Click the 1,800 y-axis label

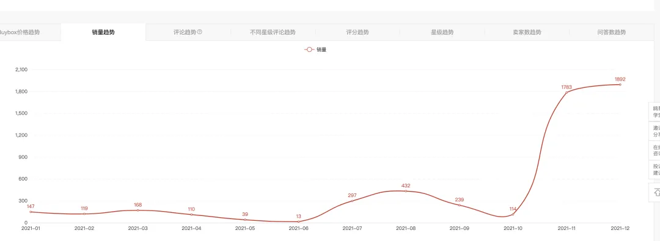coord(21,92)
